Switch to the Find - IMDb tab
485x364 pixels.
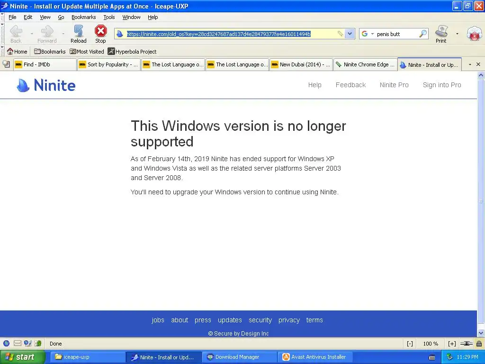[45, 64]
